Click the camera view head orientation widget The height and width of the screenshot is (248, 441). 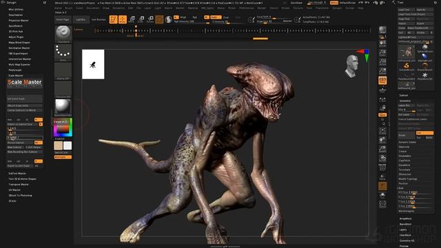(351, 66)
